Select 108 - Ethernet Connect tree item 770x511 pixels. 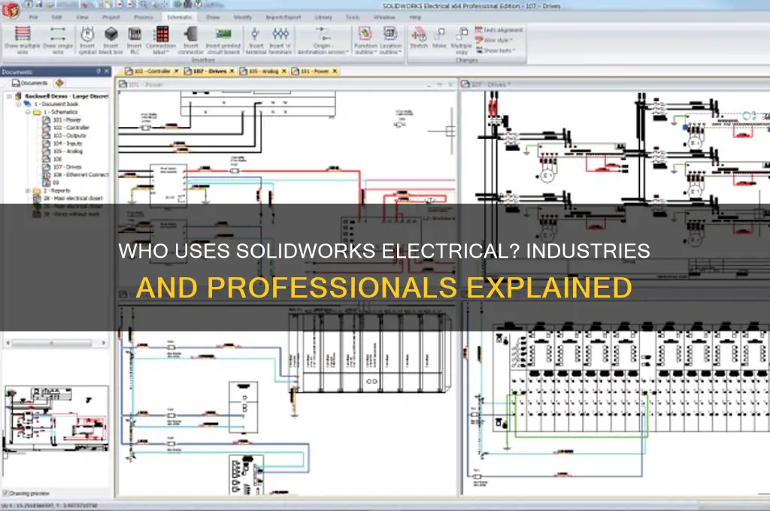pyautogui.click(x=80, y=175)
